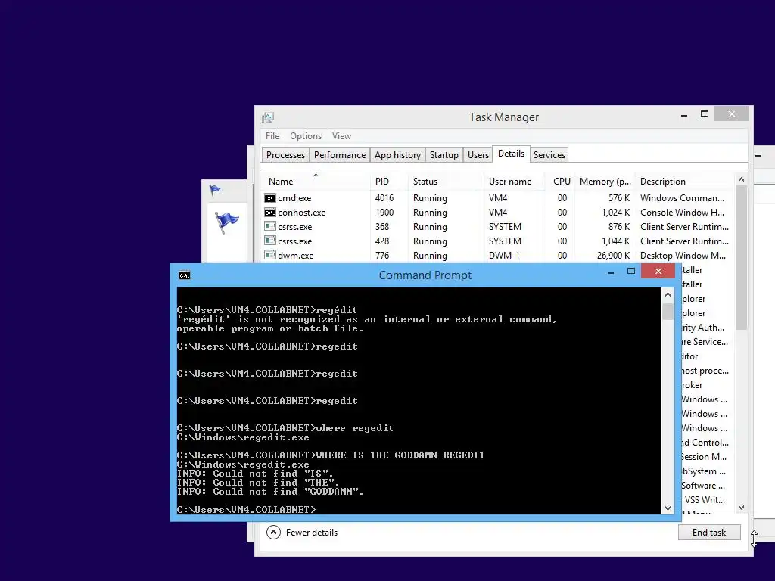Viewport: 775px width, 581px height.
Task: Click Command Prompt scrollbar up arrow
Action: [x=668, y=294]
